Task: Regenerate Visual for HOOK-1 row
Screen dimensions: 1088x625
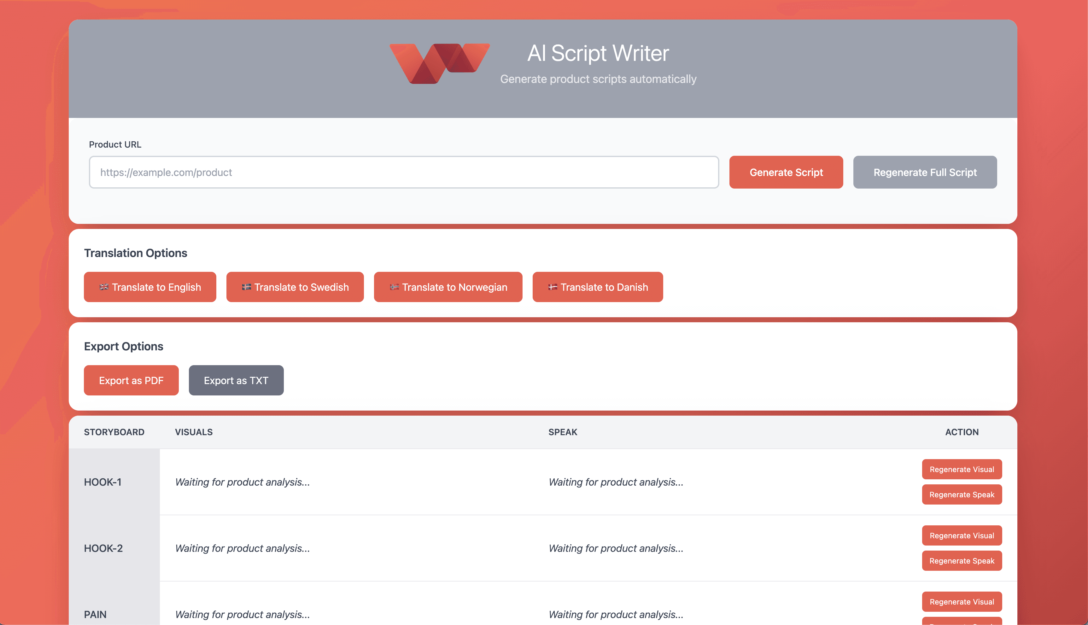Action: [962, 469]
